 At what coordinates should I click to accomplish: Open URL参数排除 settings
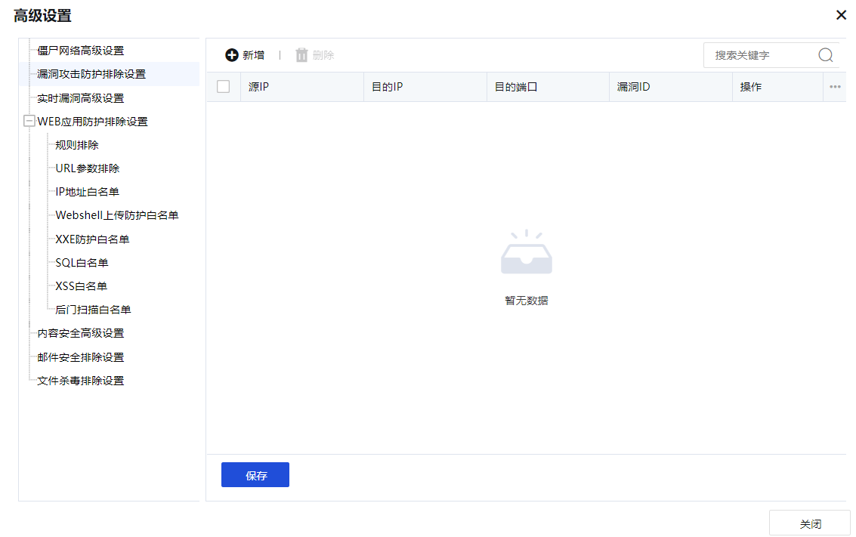pyautogui.click(x=88, y=168)
